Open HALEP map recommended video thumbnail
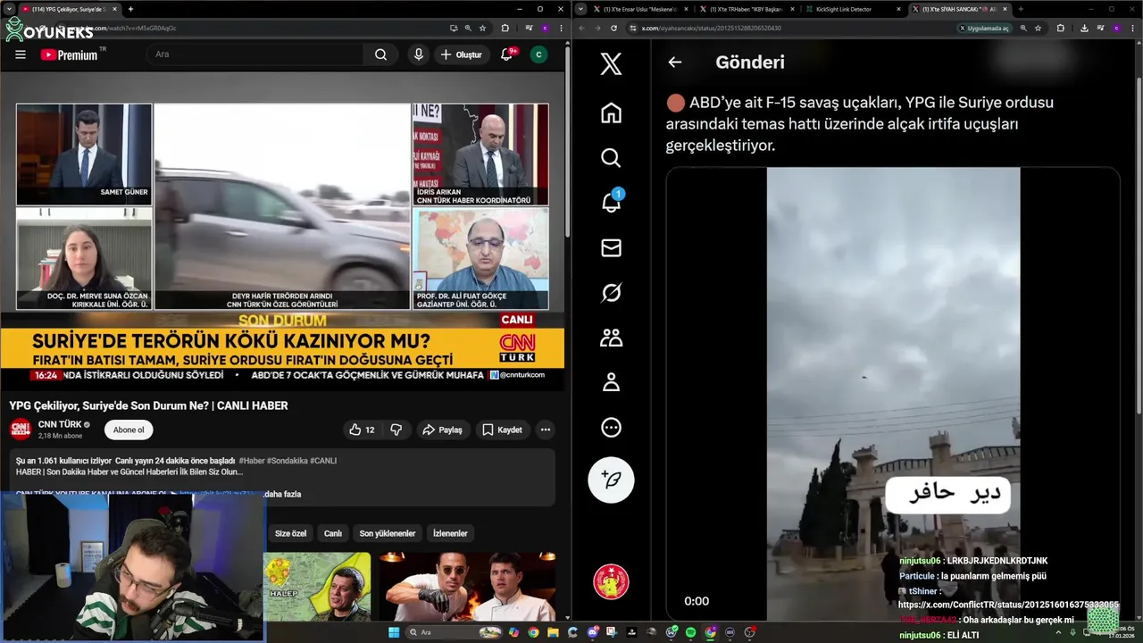The width and height of the screenshot is (1143, 643). tap(317, 587)
